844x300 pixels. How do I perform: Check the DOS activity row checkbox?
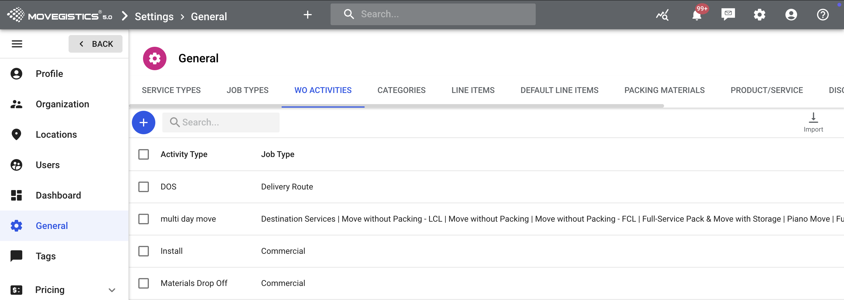point(144,187)
